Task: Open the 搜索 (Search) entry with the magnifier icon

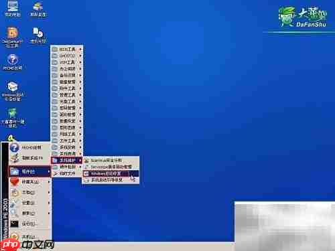Action: click(29, 214)
